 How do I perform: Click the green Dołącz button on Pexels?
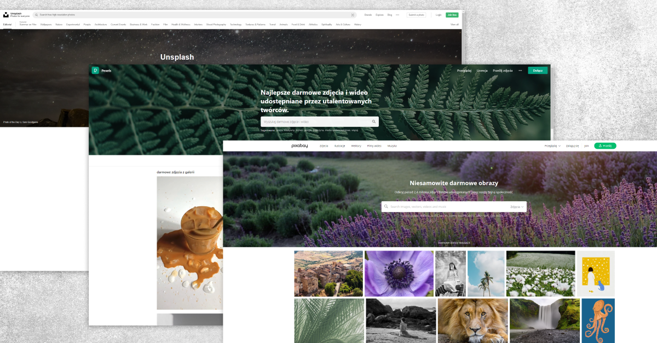tap(538, 71)
